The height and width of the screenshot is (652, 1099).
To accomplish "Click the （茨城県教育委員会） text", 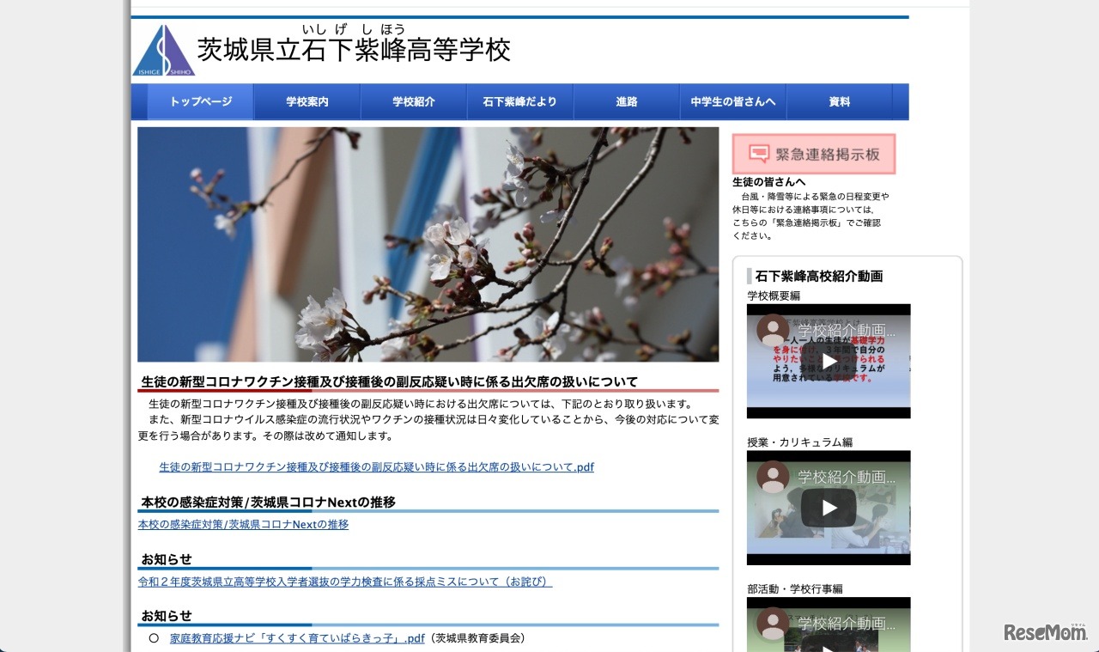I will 477,638.
